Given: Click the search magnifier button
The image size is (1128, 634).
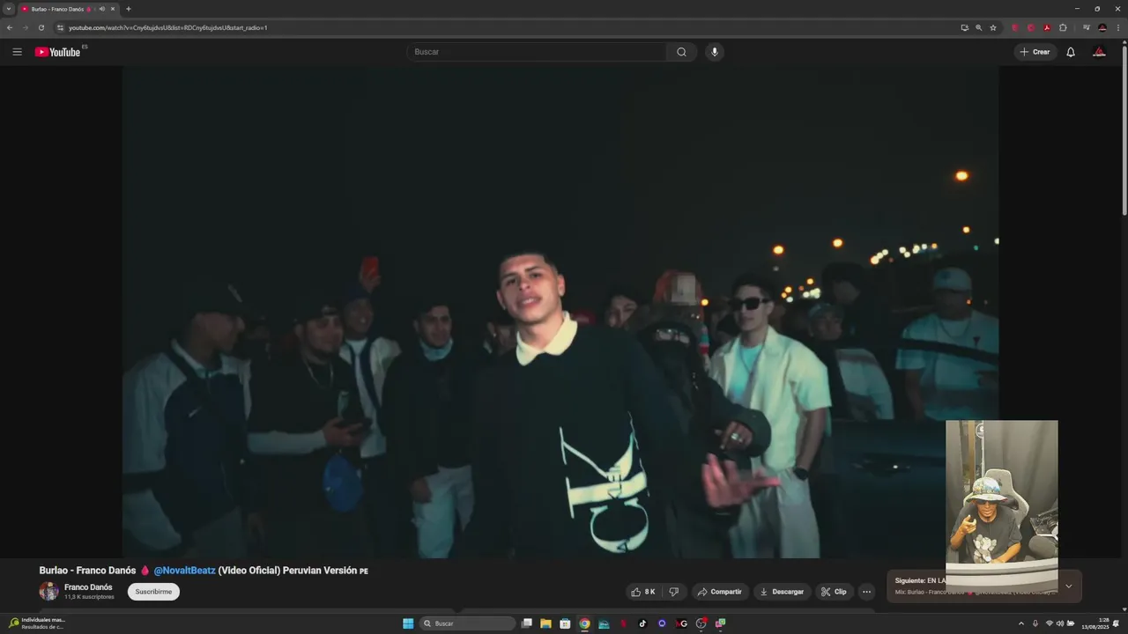Looking at the screenshot, I should point(681,52).
